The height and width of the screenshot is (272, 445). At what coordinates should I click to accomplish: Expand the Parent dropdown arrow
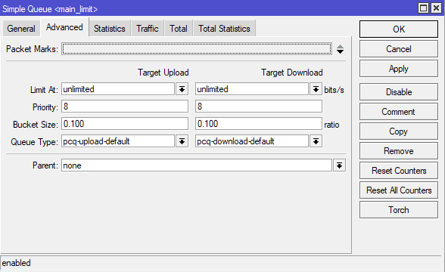339,165
